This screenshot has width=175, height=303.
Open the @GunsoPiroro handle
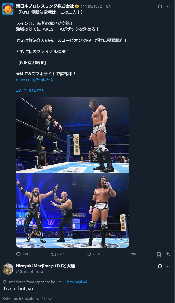[x=30, y=272]
